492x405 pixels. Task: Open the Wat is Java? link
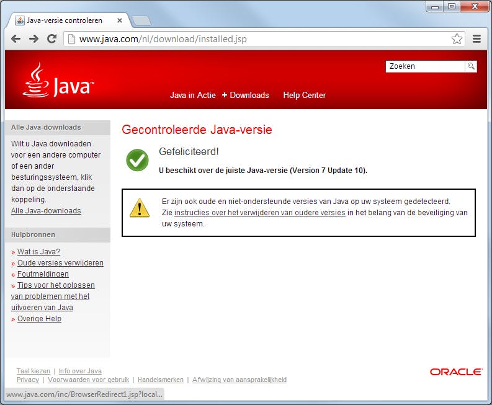click(38, 252)
